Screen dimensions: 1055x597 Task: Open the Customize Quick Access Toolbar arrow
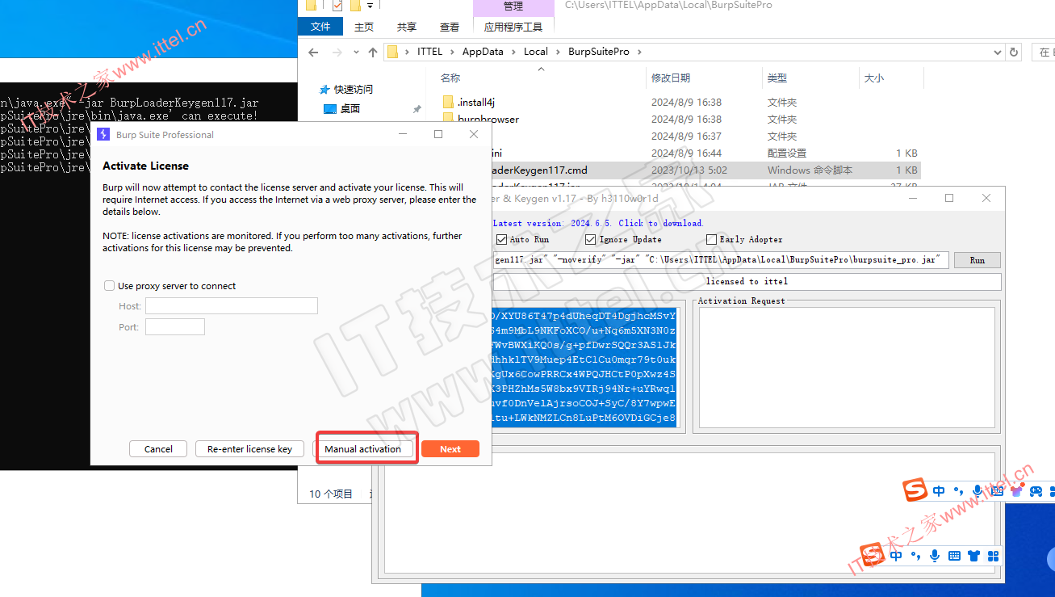370,6
